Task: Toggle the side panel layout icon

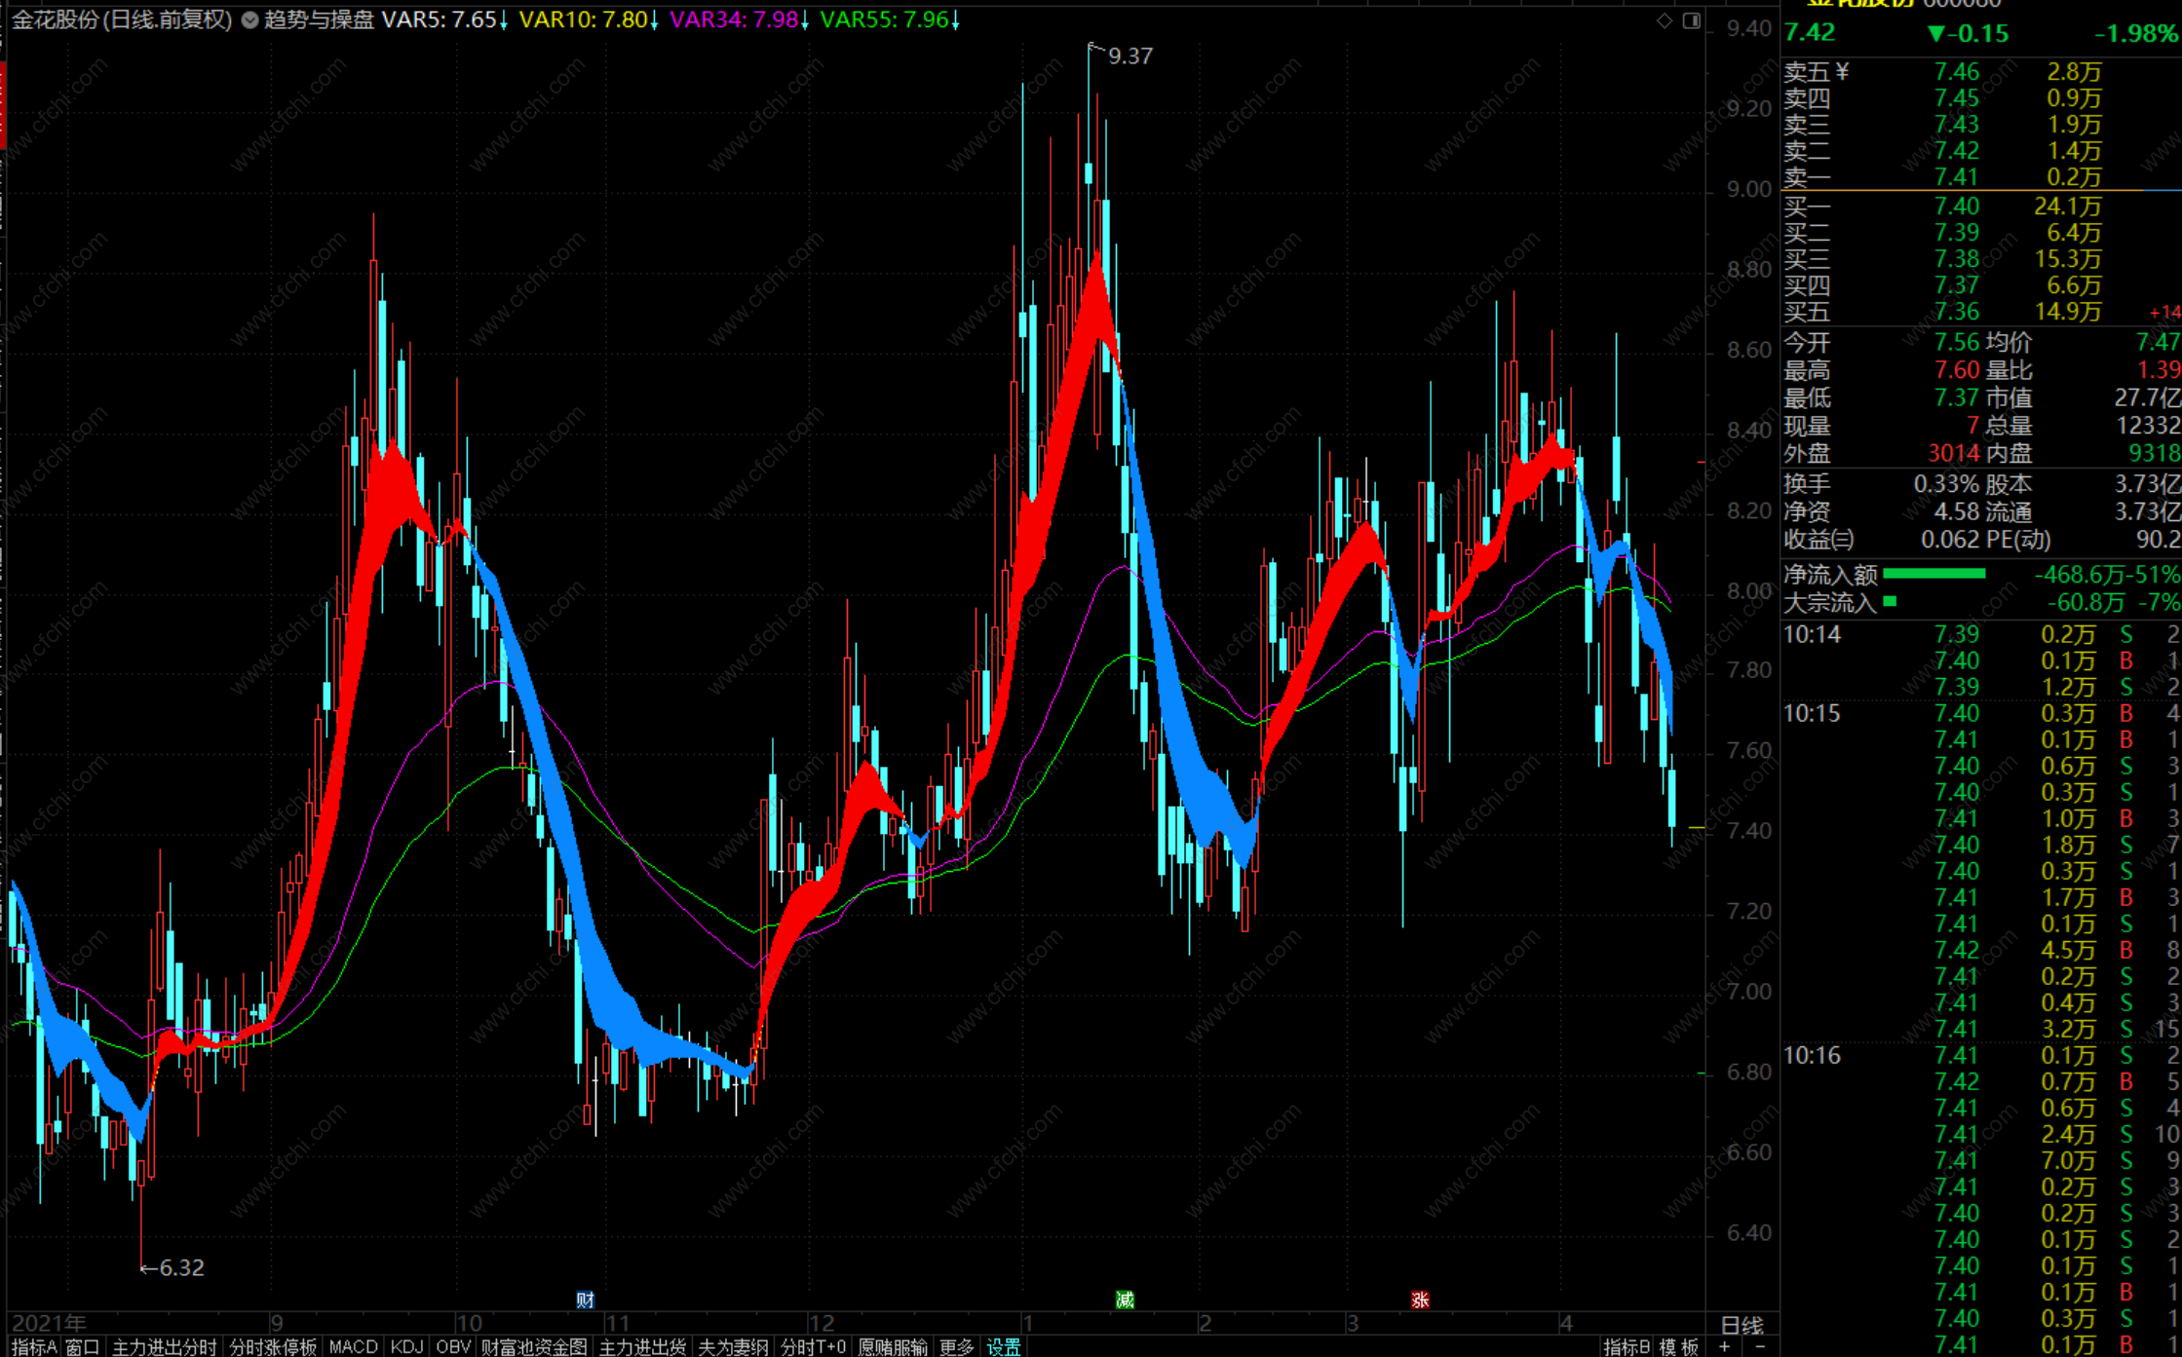Action: coord(1692,20)
